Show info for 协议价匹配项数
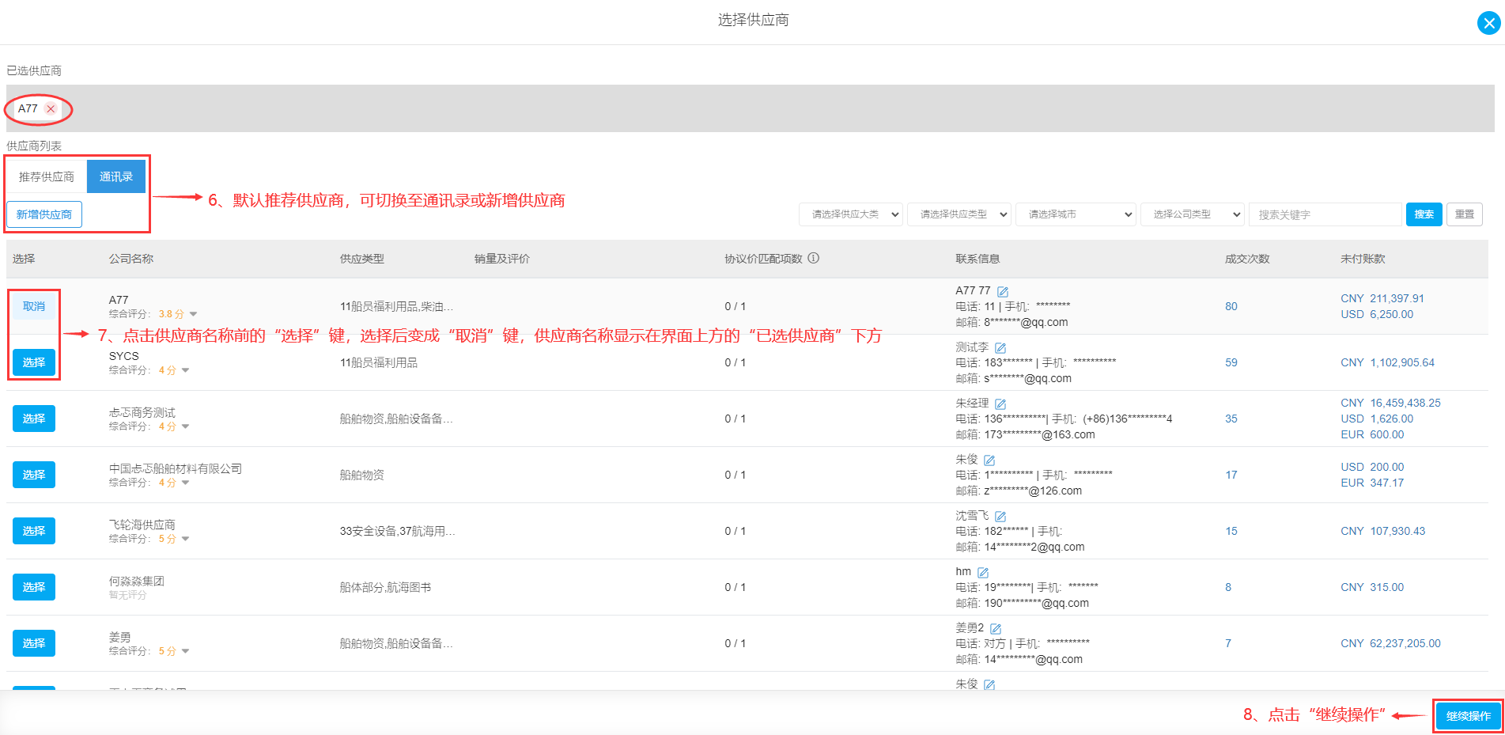1505x735 pixels. [814, 258]
